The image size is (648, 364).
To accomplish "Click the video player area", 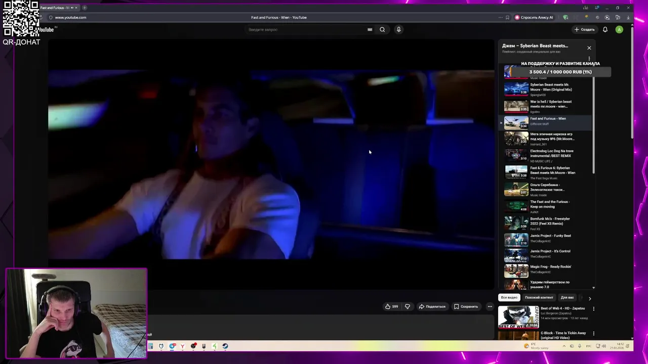I will (x=271, y=164).
